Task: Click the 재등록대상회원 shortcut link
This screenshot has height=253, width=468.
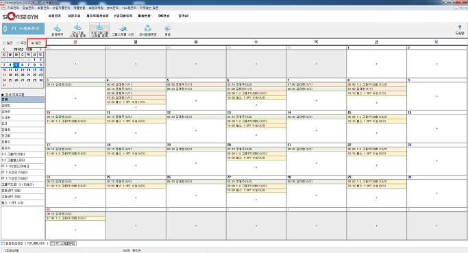Action: (97, 16)
